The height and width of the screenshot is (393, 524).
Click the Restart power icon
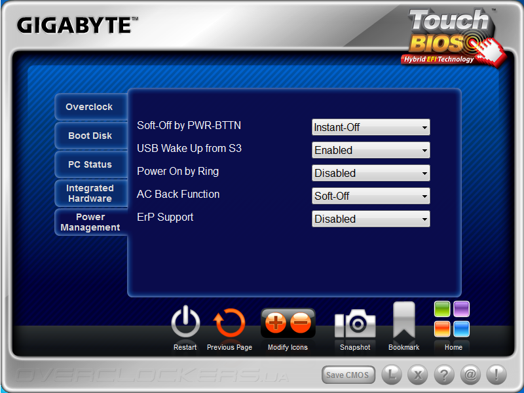tap(185, 322)
